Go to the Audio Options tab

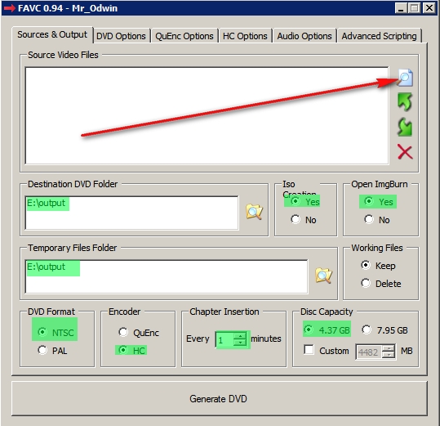[304, 36]
